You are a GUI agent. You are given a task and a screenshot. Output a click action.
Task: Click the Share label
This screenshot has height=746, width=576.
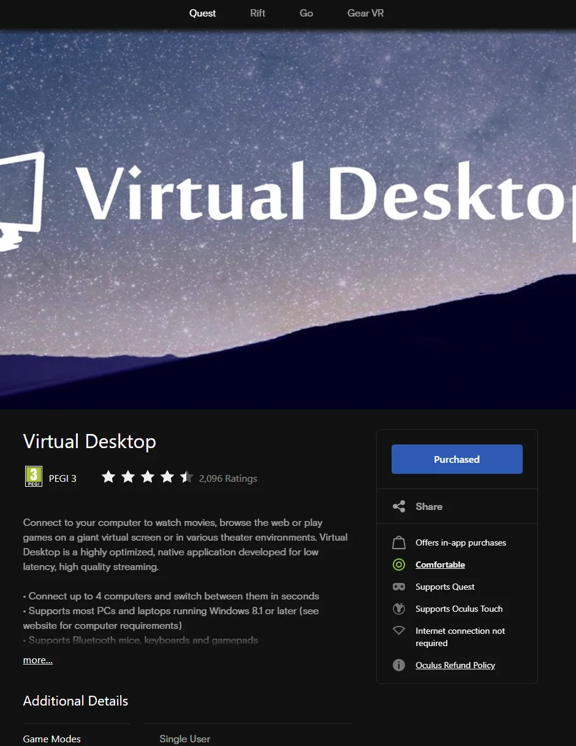(x=429, y=506)
